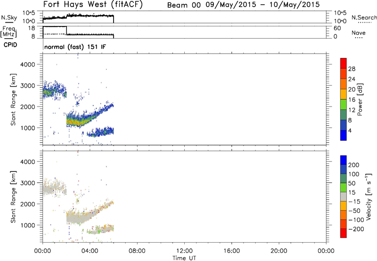Screen dimensions: 377x261
Task: Click the "Beam 00" label in header
Action: tap(184, 5)
